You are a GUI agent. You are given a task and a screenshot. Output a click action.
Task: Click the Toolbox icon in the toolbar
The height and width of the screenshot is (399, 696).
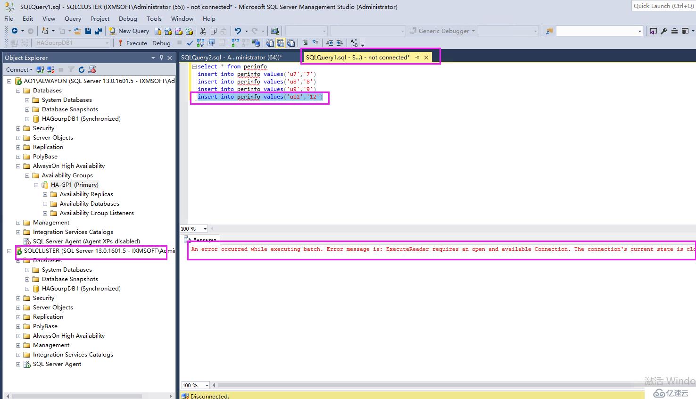(674, 31)
